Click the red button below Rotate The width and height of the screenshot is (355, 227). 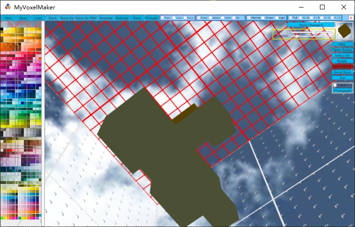(x=342, y=66)
